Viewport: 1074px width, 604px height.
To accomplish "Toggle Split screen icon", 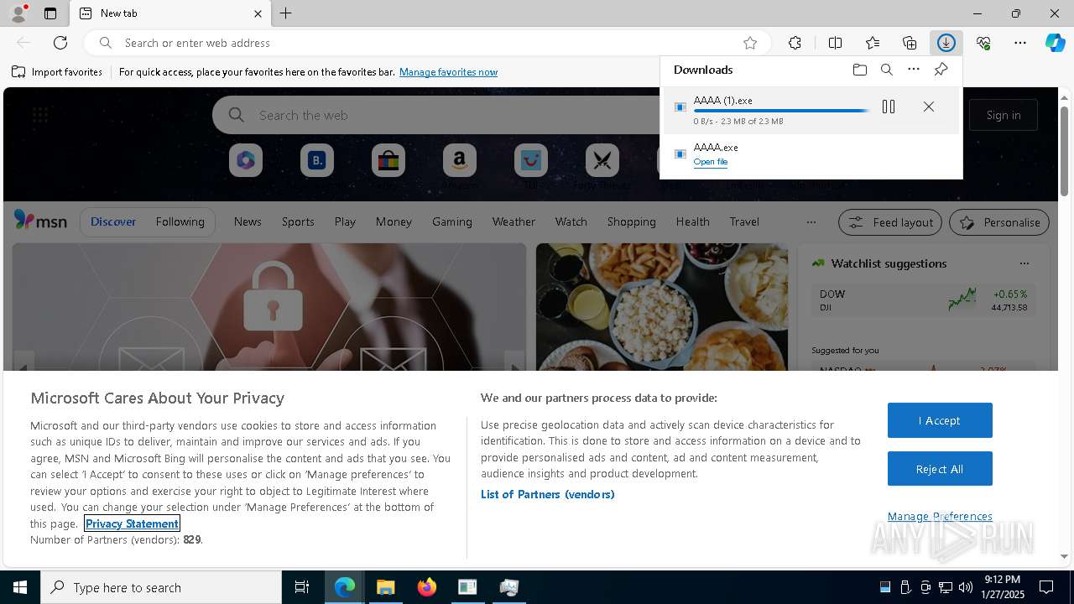I will point(836,43).
